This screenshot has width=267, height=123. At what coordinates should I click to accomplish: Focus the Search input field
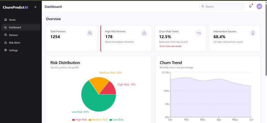222,7
